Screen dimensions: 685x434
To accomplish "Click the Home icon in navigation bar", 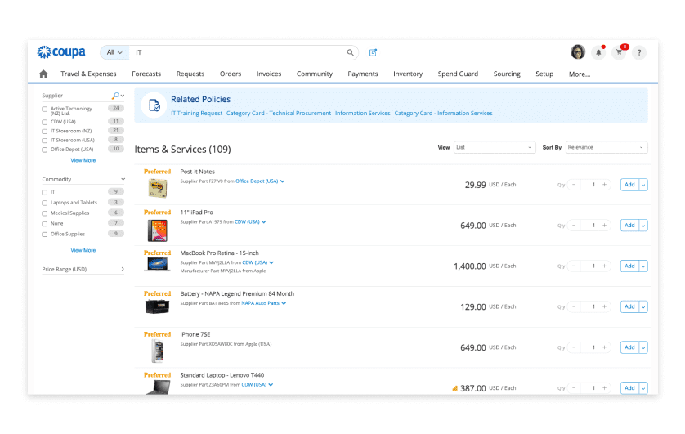I will point(43,74).
